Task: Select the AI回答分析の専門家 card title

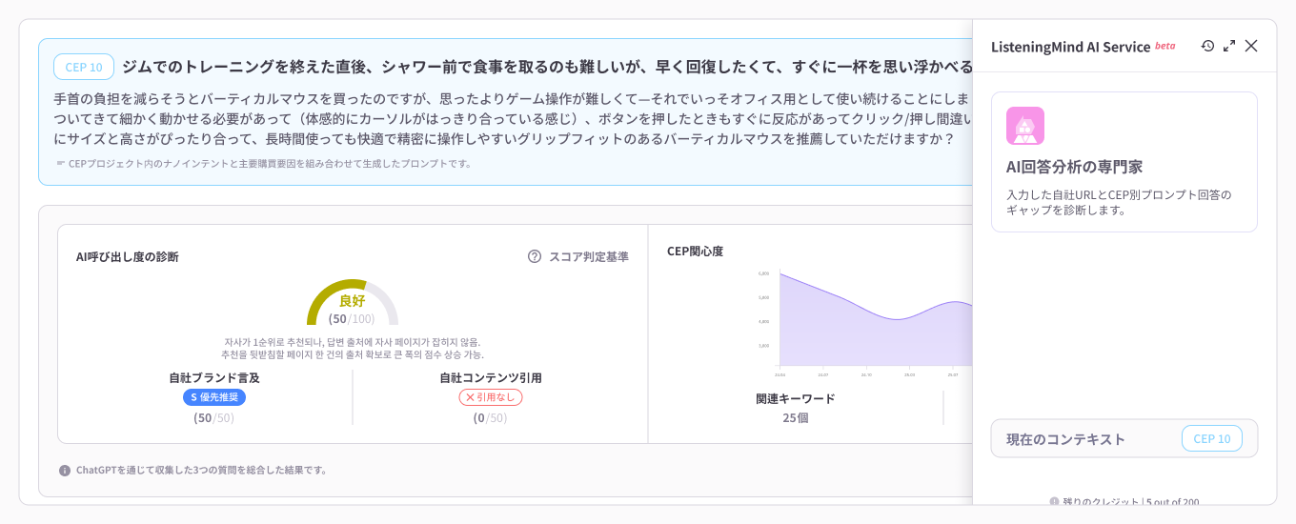Action: pos(1075,167)
